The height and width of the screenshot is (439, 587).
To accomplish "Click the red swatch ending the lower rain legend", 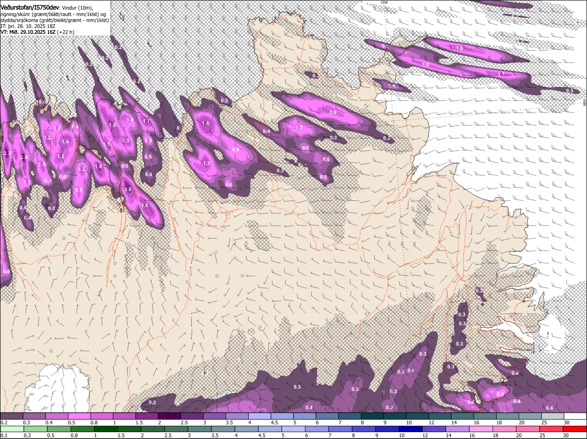I will pyautogui.click(x=575, y=429).
